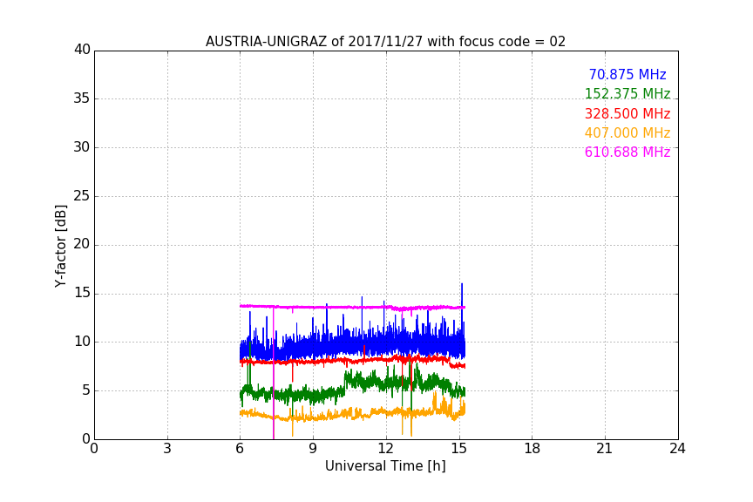Click y-axis tick label 5
Screen dimensions: 753x502
pyautogui.click(x=86, y=390)
